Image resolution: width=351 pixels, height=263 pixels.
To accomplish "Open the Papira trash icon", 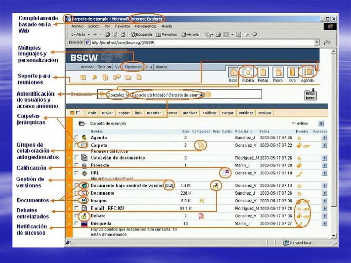I will point(278,73).
